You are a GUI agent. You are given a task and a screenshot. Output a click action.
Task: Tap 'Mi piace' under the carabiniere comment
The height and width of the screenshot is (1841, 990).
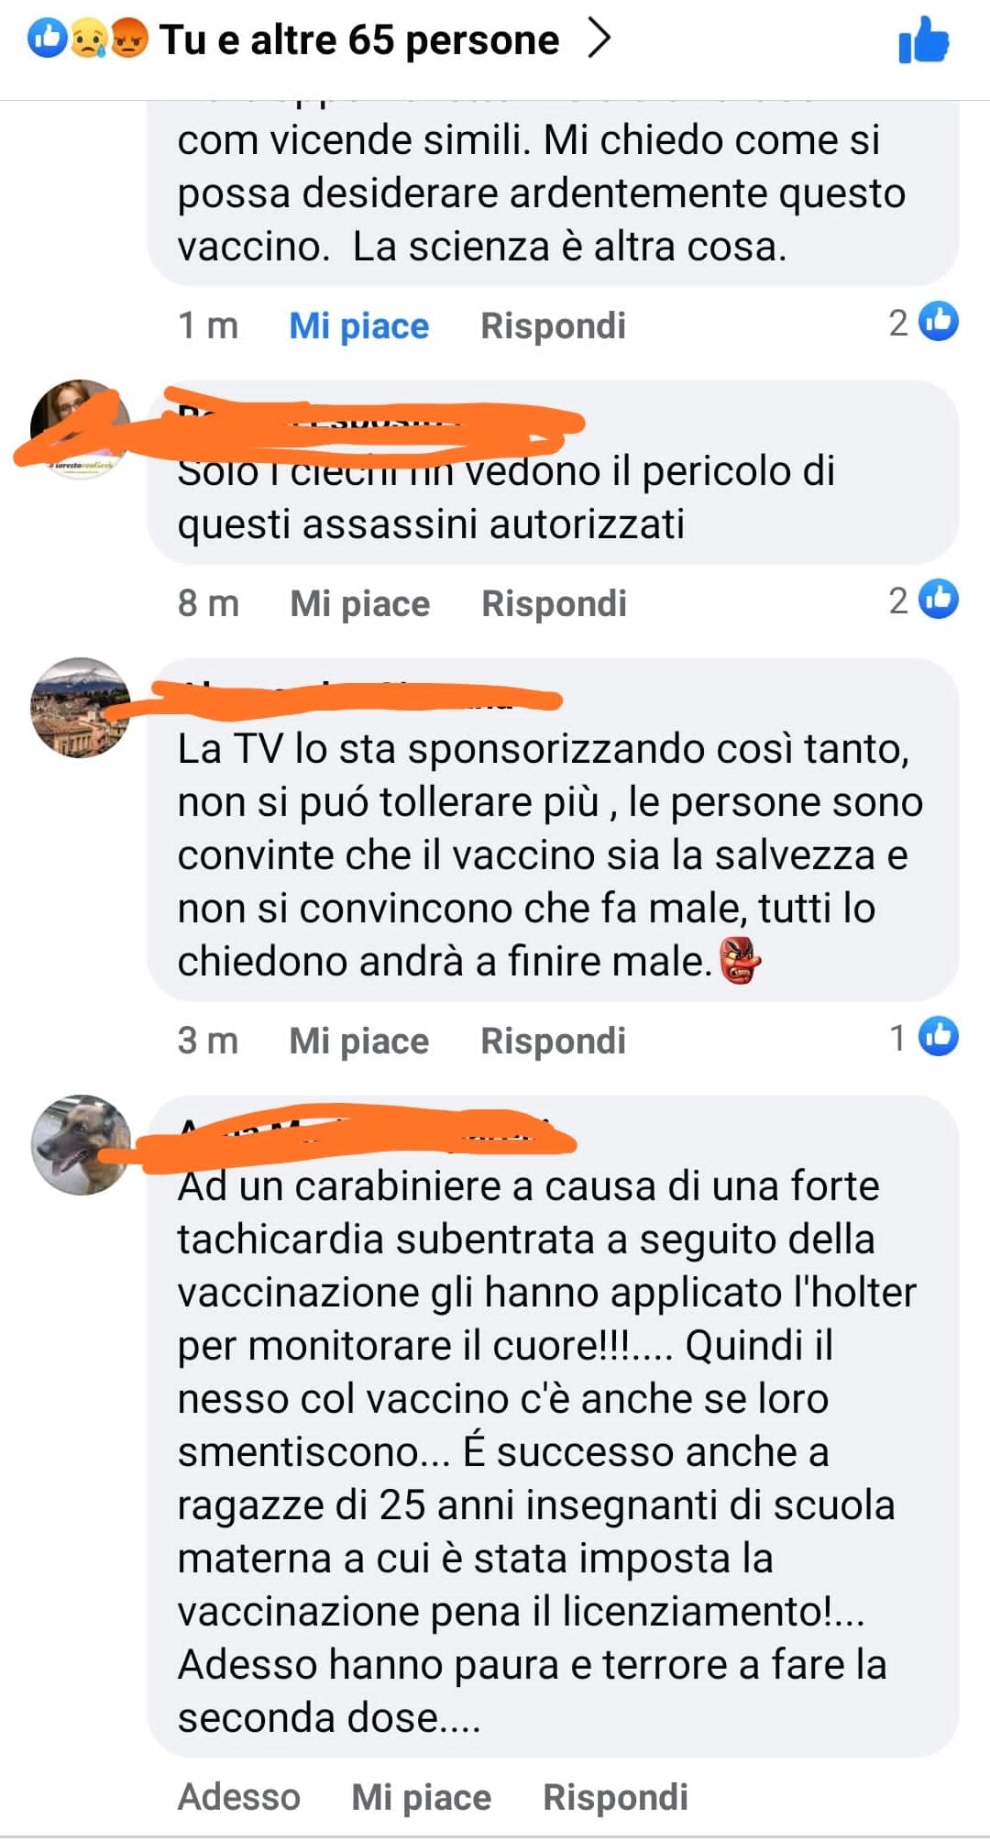422,1797
